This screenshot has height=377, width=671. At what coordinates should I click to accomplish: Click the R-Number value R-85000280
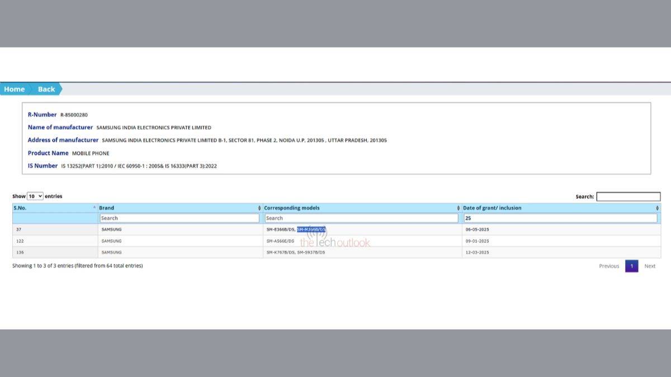coord(74,115)
